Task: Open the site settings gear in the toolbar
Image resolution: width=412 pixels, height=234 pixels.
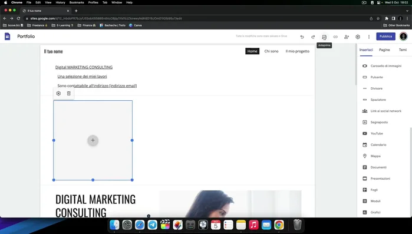Action: pyautogui.click(x=358, y=37)
